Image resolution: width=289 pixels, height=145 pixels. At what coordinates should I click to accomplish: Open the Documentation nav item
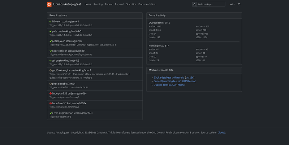pyautogui.click(x=147, y=4)
